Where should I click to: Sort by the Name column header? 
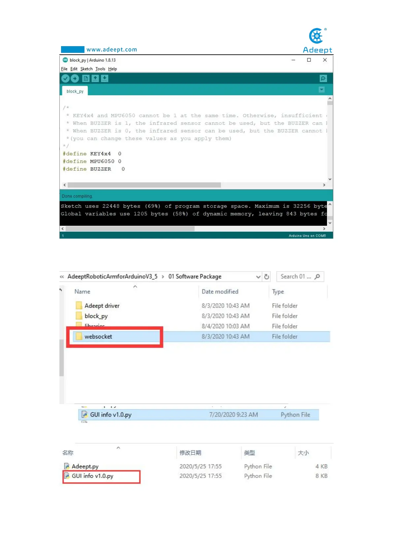click(82, 292)
